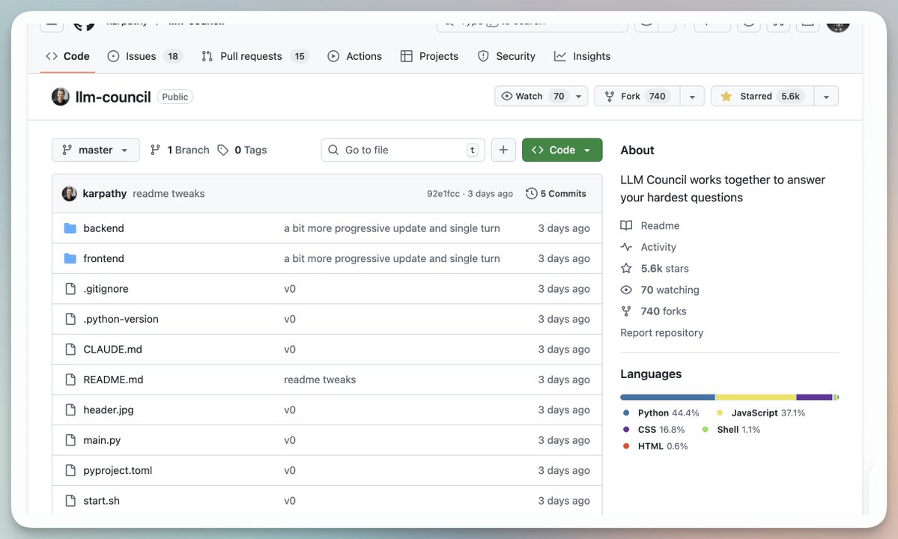Open the Activity link in About
Viewport: 898px width, 539px height.
[649, 247]
